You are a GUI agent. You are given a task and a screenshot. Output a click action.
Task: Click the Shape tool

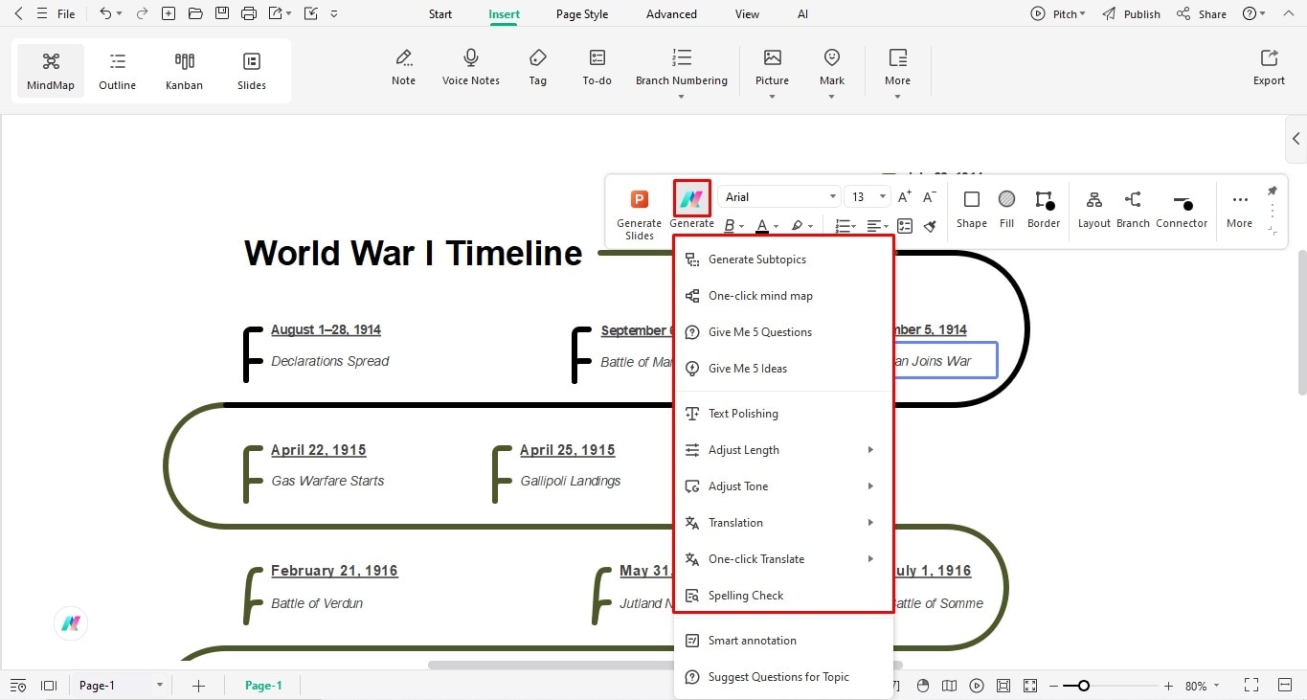(x=971, y=210)
